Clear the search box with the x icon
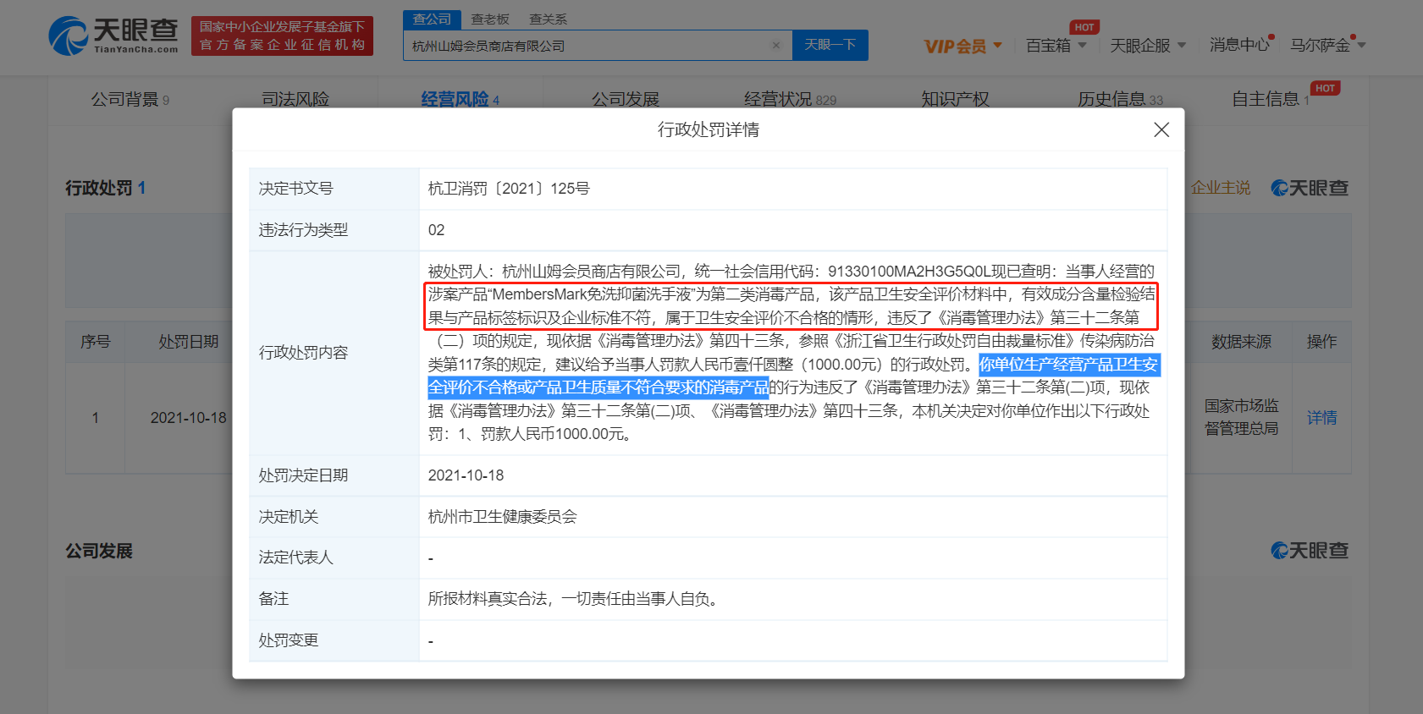The width and height of the screenshot is (1423, 714). (x=776, y=46)
